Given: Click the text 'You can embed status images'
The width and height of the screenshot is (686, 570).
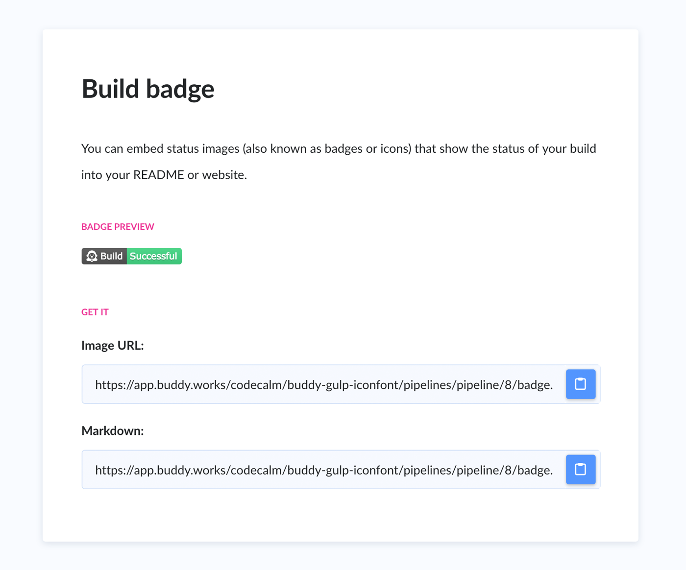Looking at the screenshot, I should (x=160, y=148).
